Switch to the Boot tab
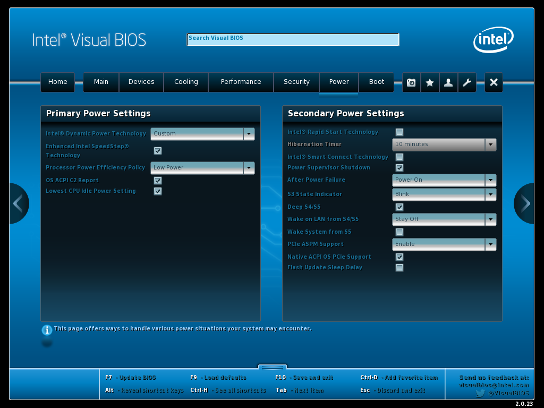The height and width of the screenshot is (408, 544). (x=377, y=82)
